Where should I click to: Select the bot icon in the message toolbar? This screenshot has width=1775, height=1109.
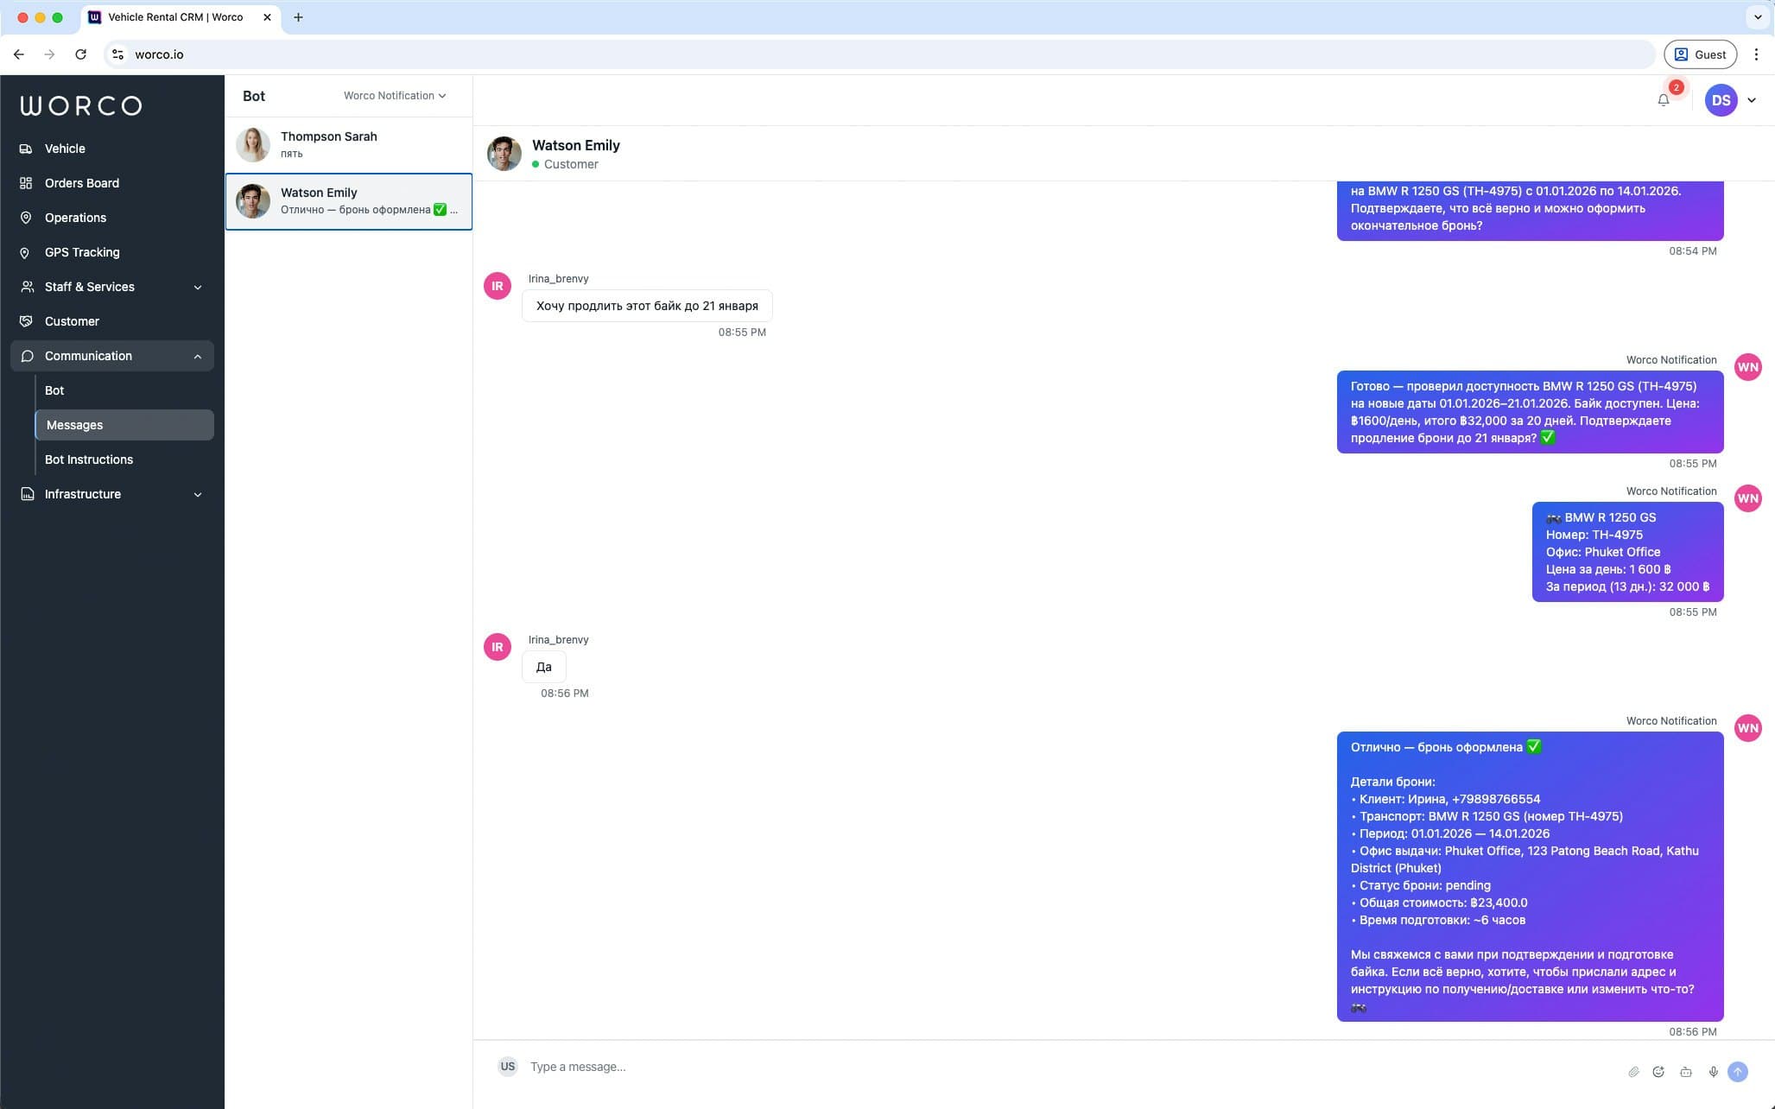pos(1686,1071)
